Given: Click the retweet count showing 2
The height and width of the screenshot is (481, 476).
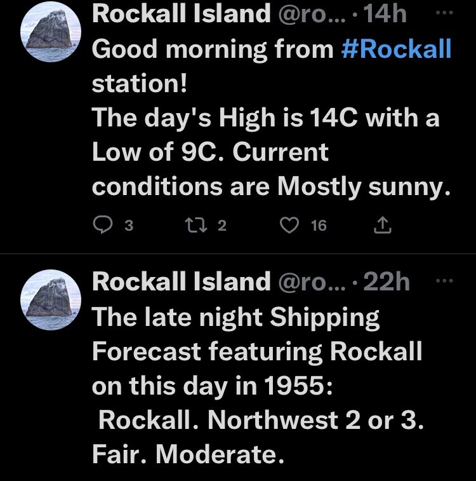Looking at the screenshot, I should [221, 225].
